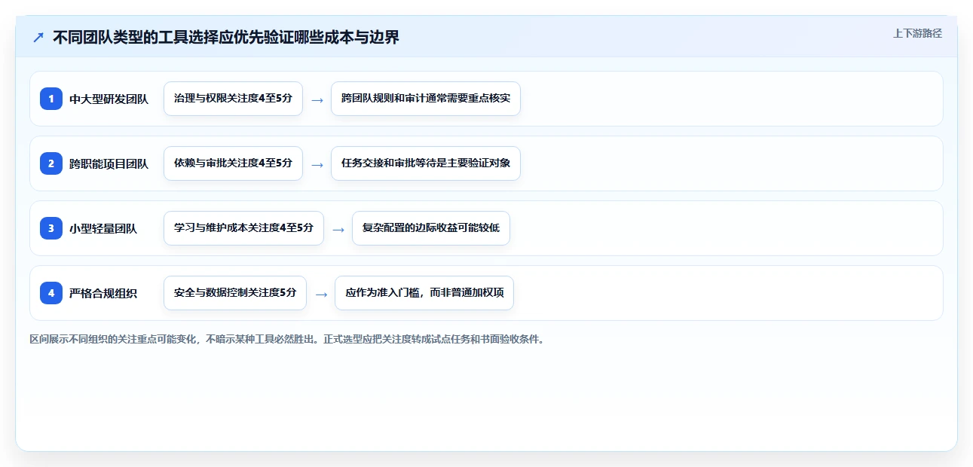Click the 小型轻量团队 label
This screenshot has width=973, height=467.
point(103,228)
